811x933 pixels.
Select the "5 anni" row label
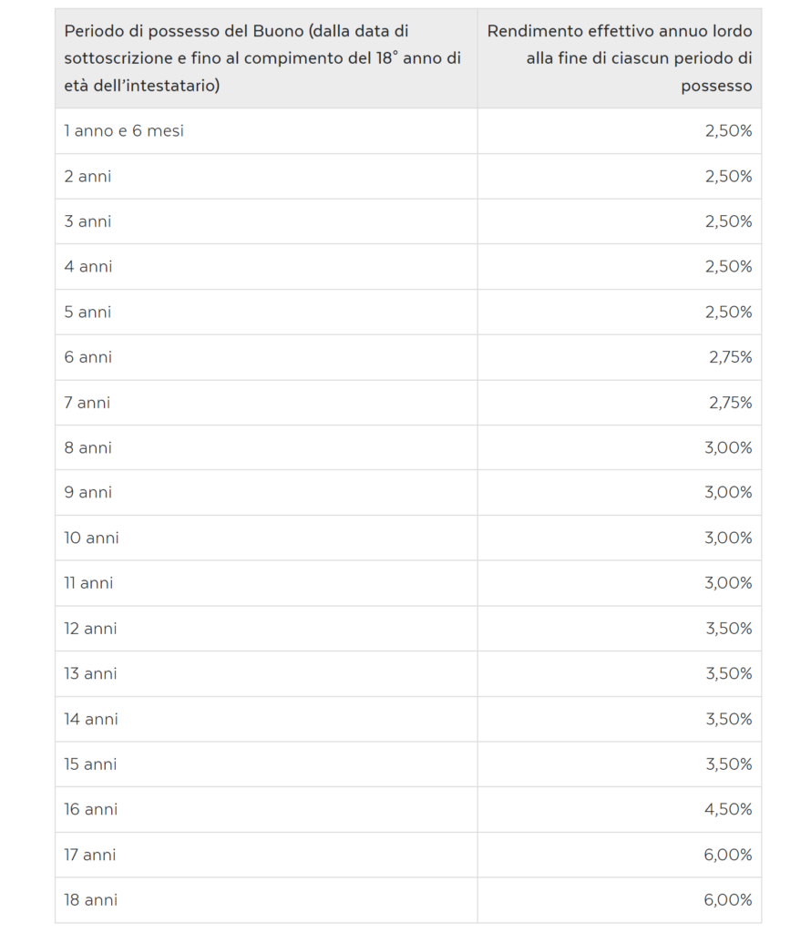pos(87,312)
